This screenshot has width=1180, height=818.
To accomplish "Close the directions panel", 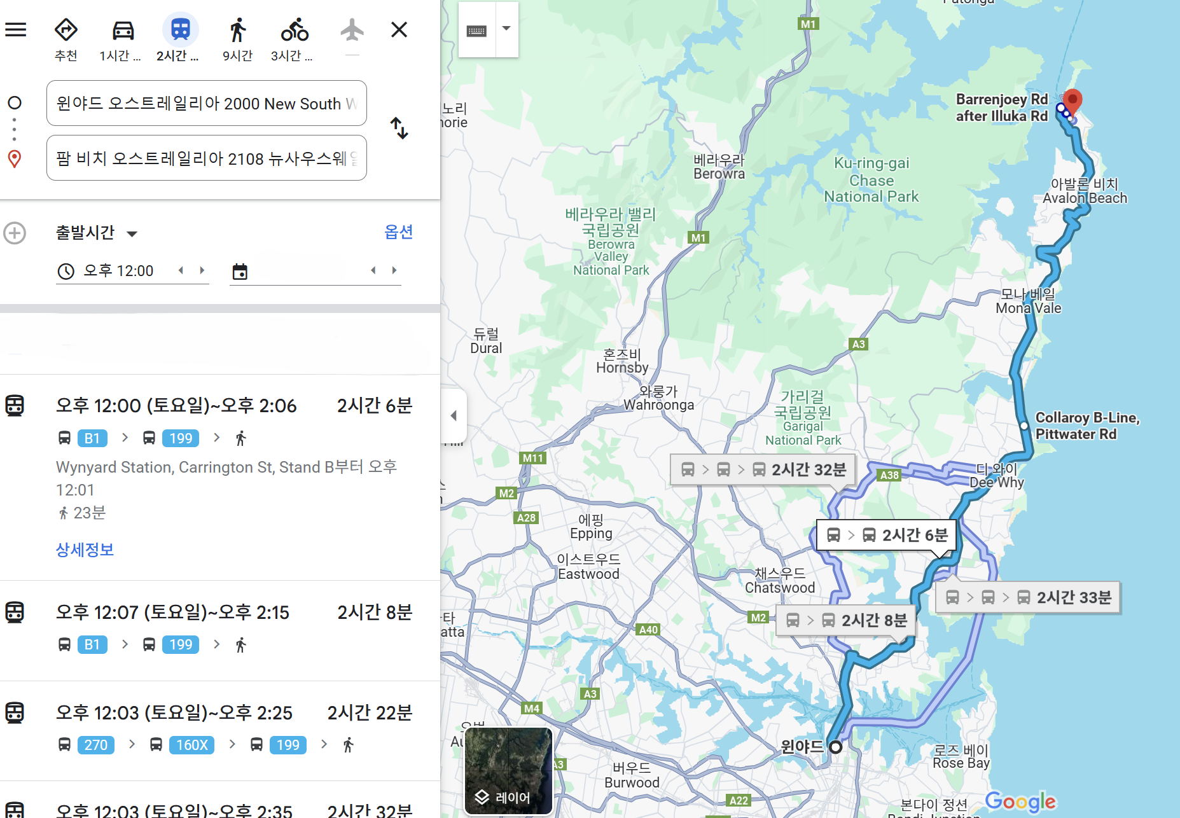I will click(x=399, y=29).
